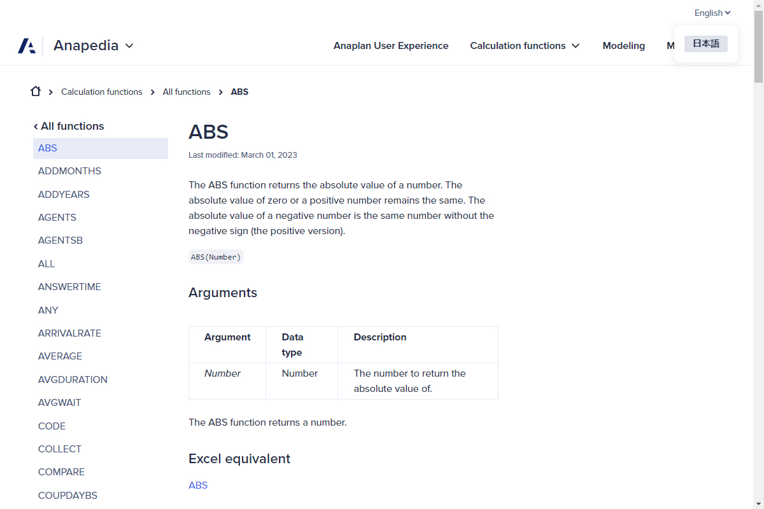Open the AVGDURATION function page
The image size is (764, 509).
[73, 379]
